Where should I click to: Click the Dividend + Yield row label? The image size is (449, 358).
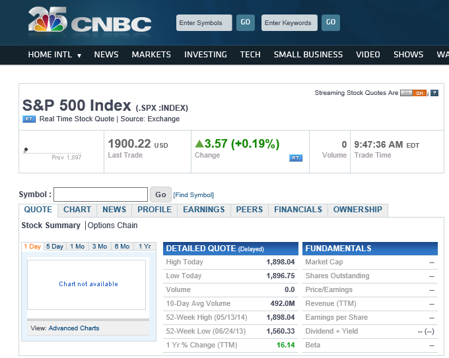click(331, 331)
